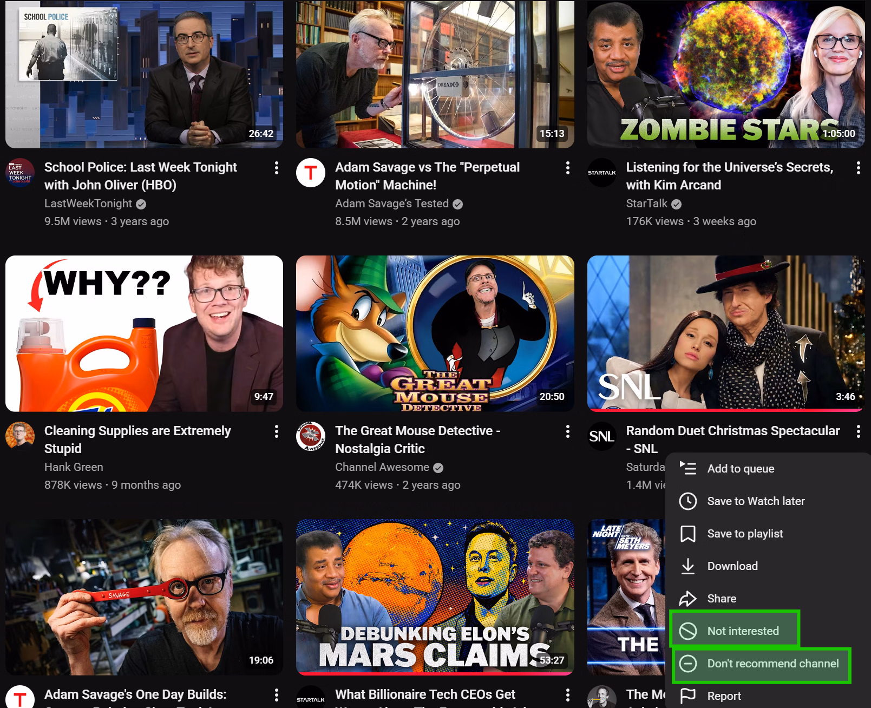This screenshot has width=871, height=708.
Task: Click the Adam Savage's Tested channel avatar
Action: [x=311, y=173]
